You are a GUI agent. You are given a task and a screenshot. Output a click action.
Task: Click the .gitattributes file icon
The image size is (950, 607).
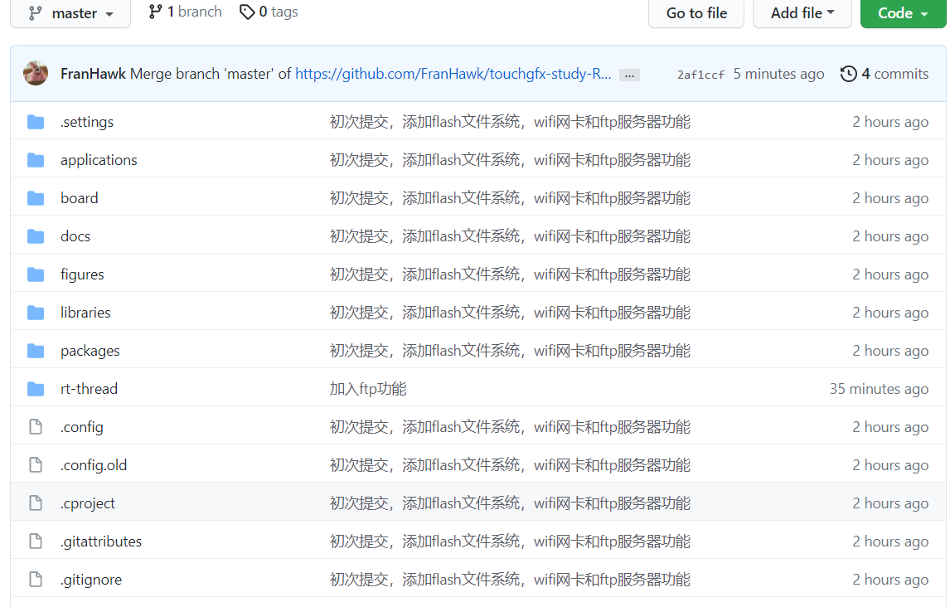pyautogui.click(x=36, y=541)
